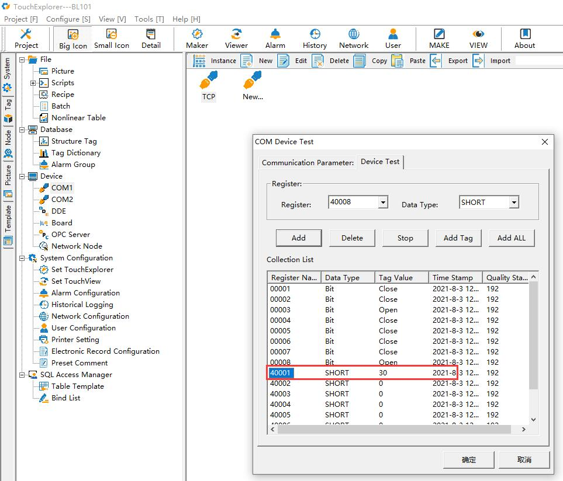Open the Register dropdown showing 40008
The image size is (563, 481).
[x=383, y=203]
